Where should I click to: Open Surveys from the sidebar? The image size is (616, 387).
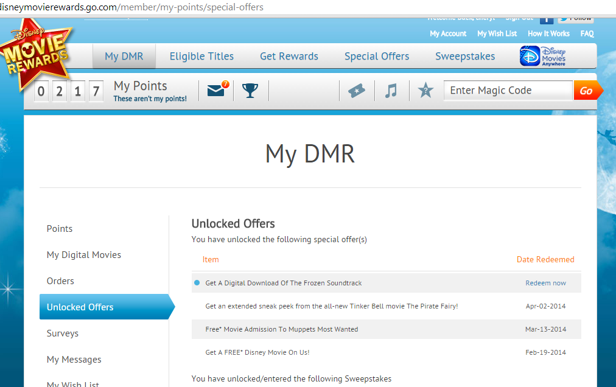(x=63, y=333)
